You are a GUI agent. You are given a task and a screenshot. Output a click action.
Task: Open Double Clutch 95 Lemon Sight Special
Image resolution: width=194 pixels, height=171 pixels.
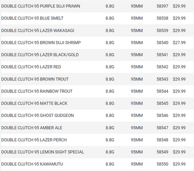coord(42,152)
